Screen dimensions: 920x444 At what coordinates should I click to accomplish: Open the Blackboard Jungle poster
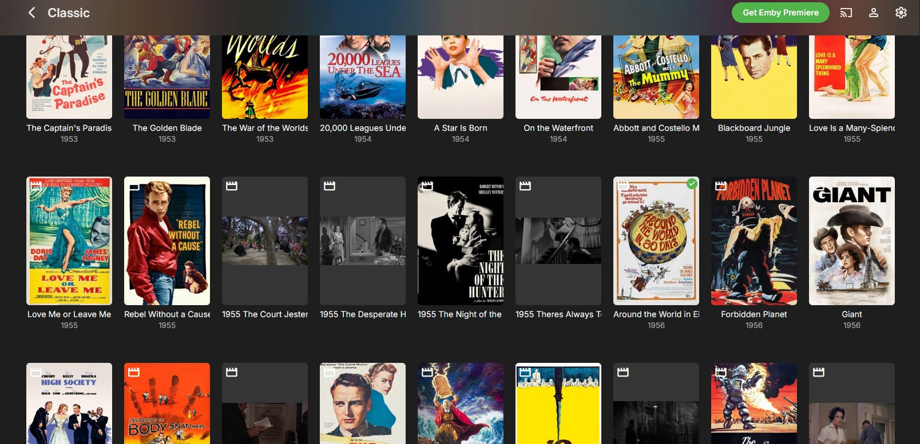tap(754, 77)
